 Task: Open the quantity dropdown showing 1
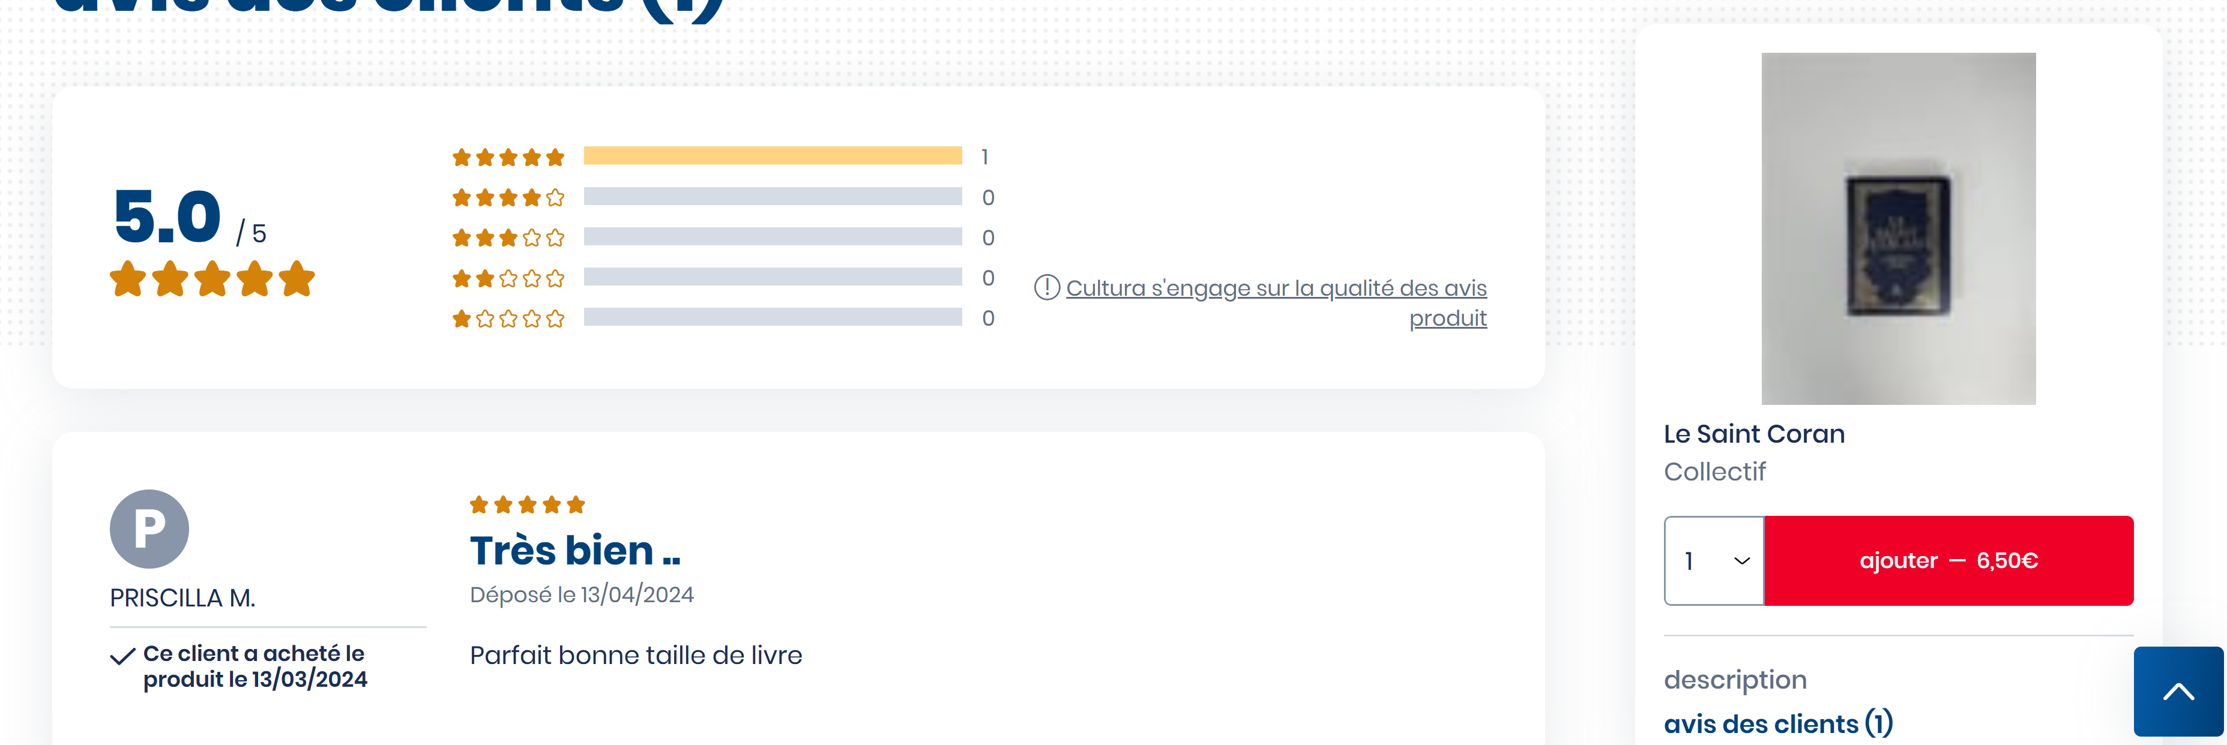[x=1714, y=561]
